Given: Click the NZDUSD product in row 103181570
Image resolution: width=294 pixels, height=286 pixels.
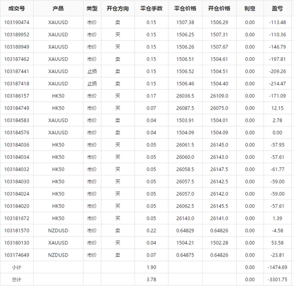Looking at the screenshot, I should (58, 230).
